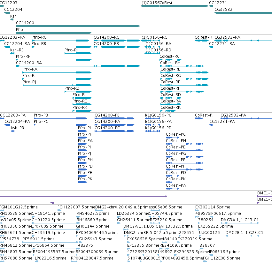This screenshot has width=272, height=263.
Task: Select the CoRest-PJ protein label
Action: click(204, 115)
